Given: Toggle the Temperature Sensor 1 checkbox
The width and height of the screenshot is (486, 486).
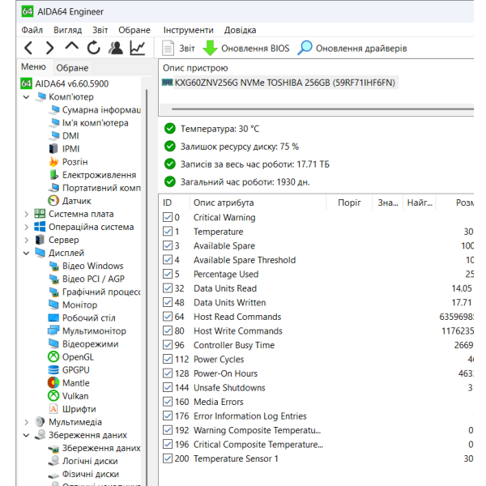Looking at the screenshot, I should [168, 458].
